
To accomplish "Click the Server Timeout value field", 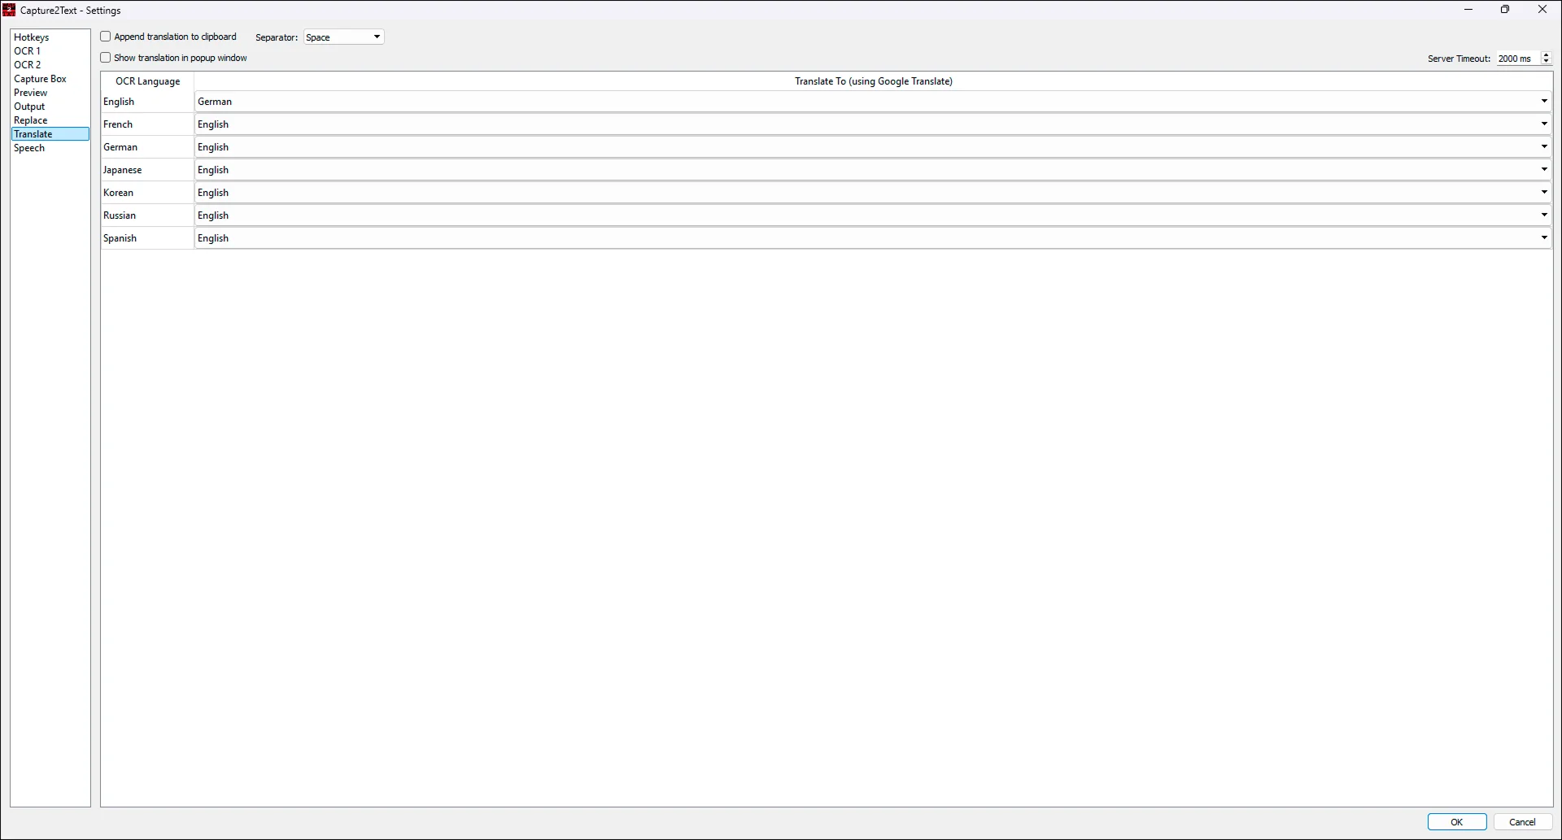I will pos(1518,59).
